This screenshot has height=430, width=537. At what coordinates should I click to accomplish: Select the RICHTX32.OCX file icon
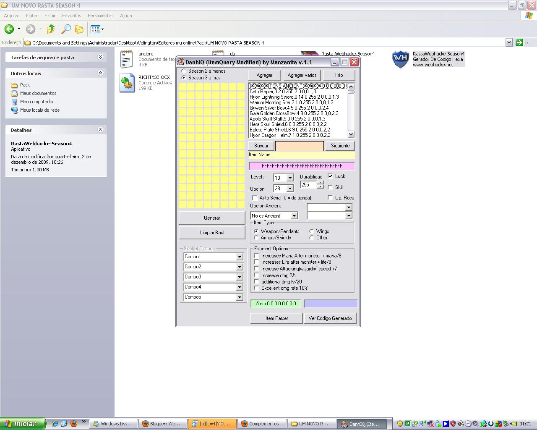[127, 83]
